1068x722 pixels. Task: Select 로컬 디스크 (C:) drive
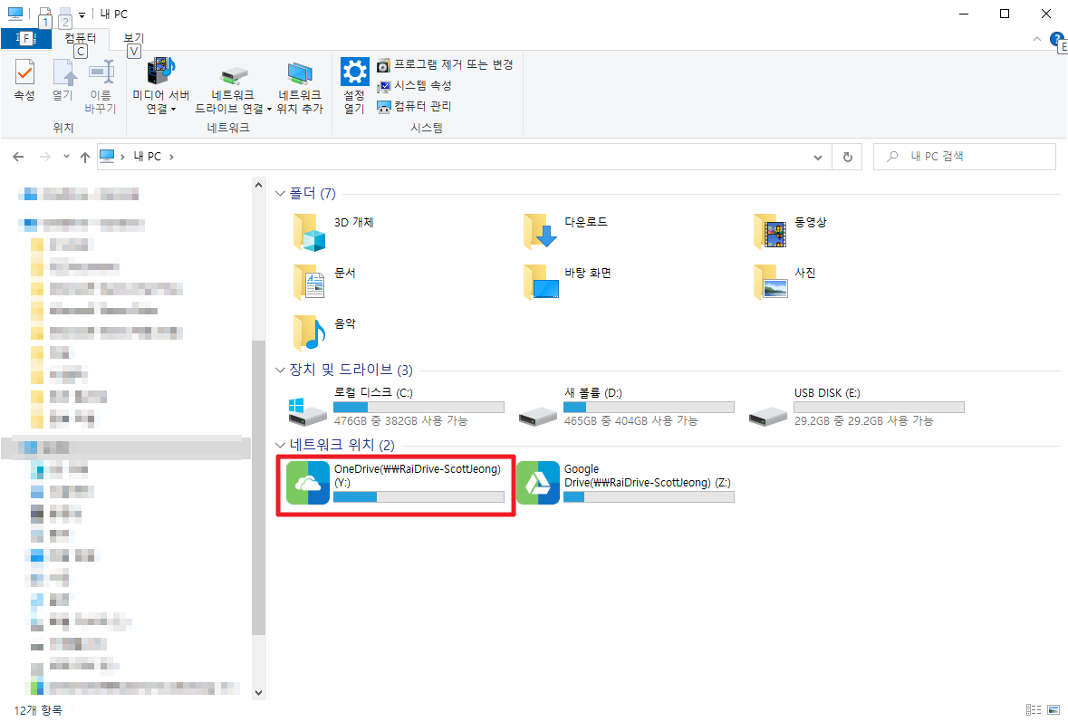pos(397,407)
